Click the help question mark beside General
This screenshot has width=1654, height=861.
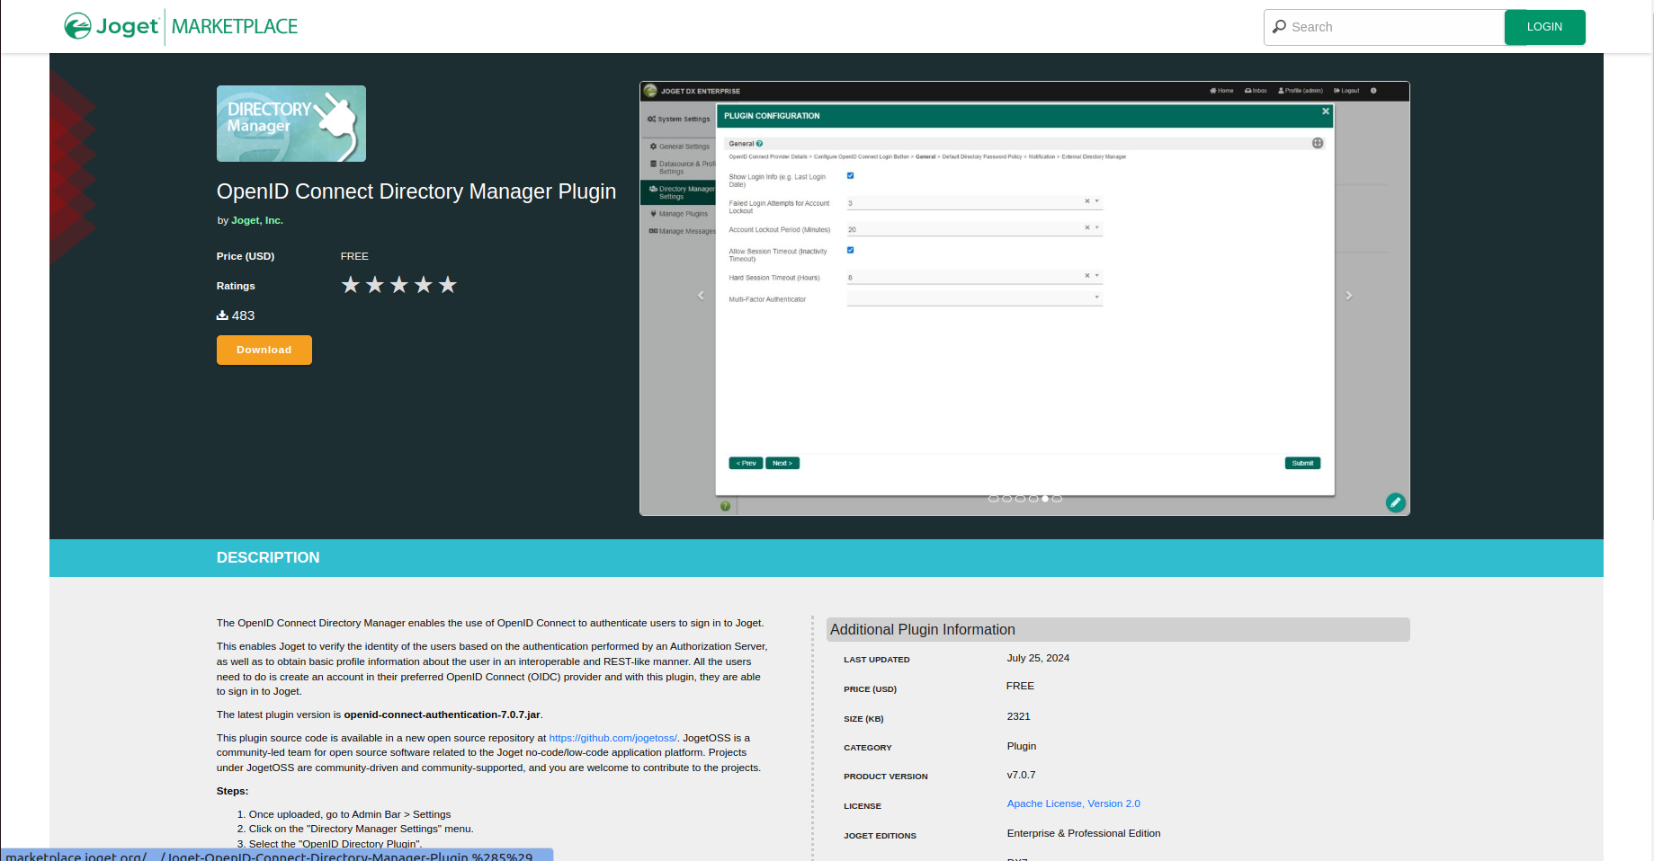[759, 144]
